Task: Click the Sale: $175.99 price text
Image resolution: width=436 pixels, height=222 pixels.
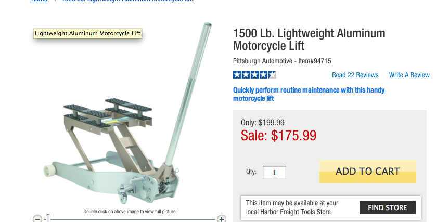Action: pos(278,136)
